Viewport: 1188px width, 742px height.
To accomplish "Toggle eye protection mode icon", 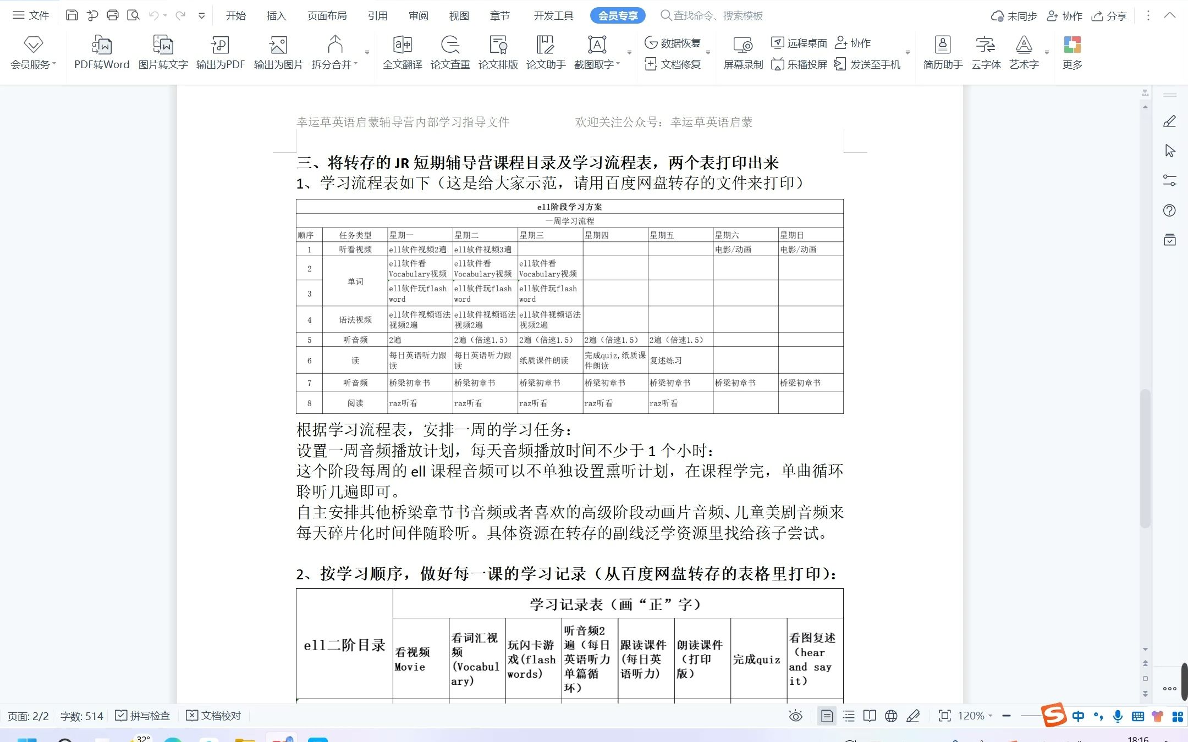I will pyautogui.click(x=795, y=716).
